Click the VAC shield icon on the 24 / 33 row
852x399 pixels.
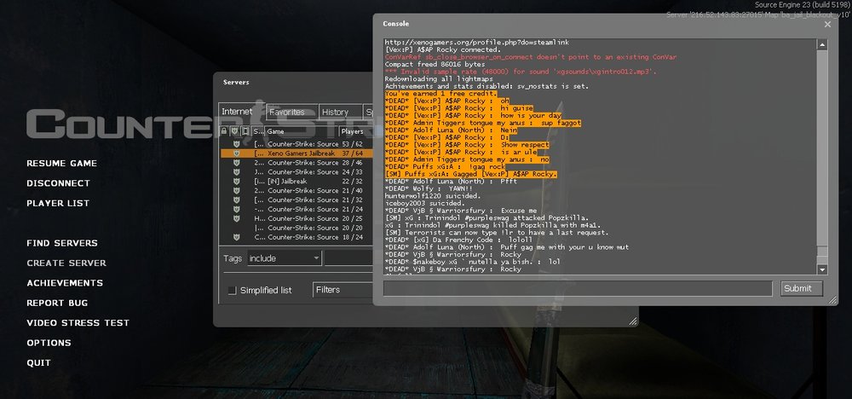point(236,171)
